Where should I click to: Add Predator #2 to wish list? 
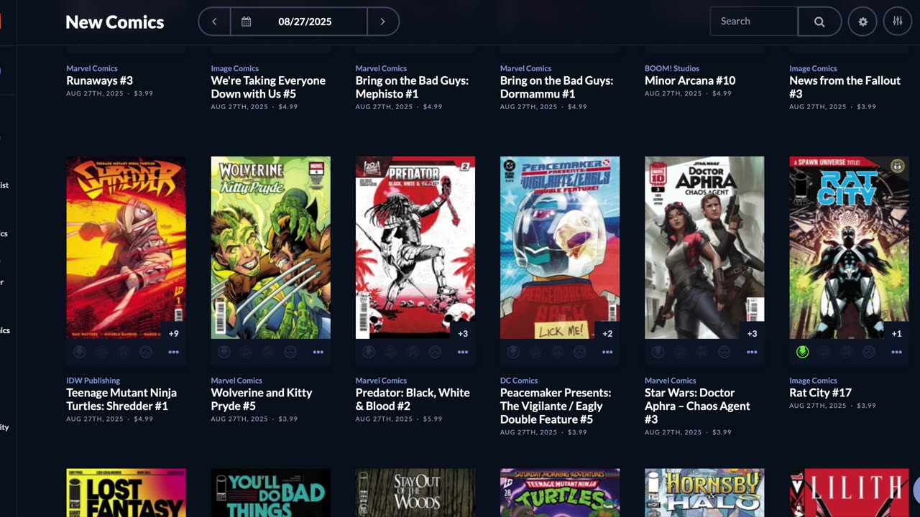(435, 352)
